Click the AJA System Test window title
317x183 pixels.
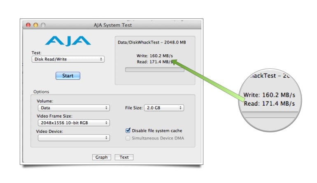tap(113, 25)
